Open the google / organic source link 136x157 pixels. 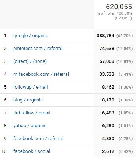tap(31, 36)
